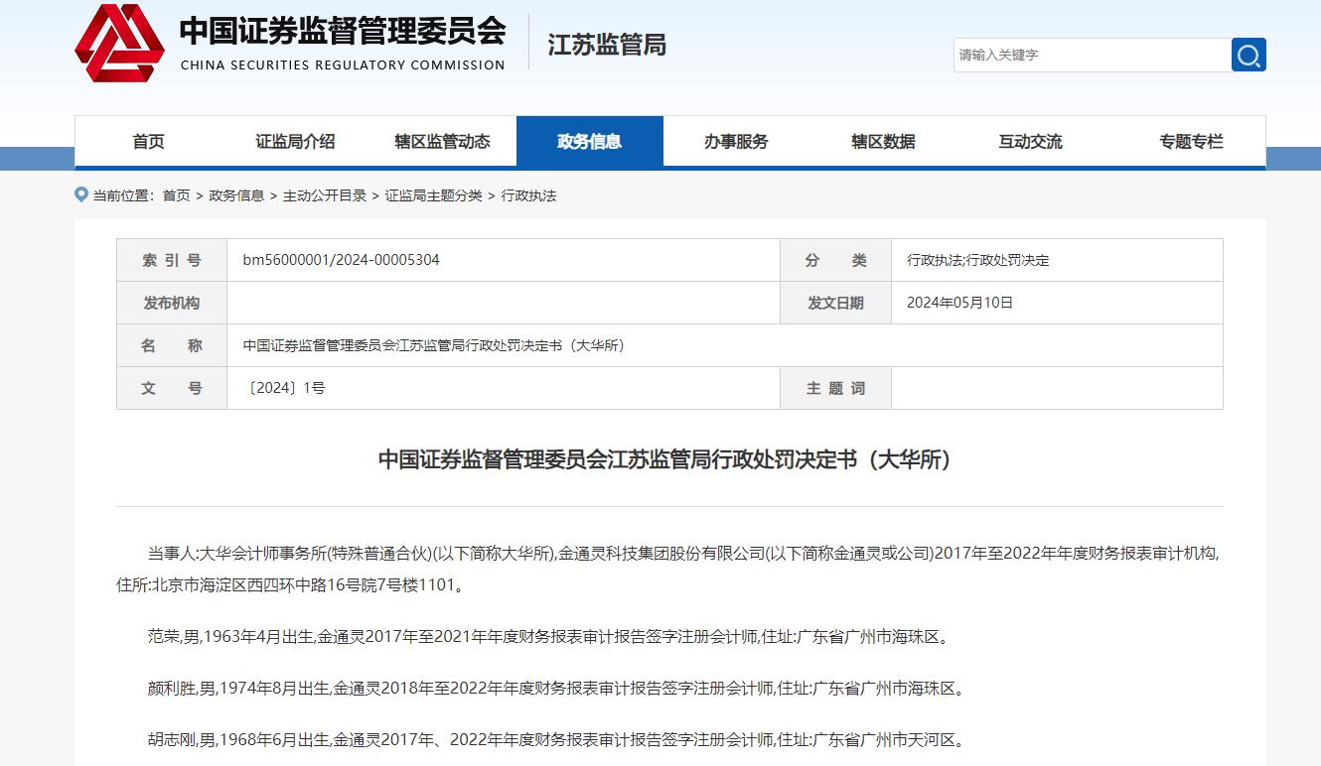Open the 互动交流 navigation tab
Screen dimensions: 1321x766
pos(1030,141)
